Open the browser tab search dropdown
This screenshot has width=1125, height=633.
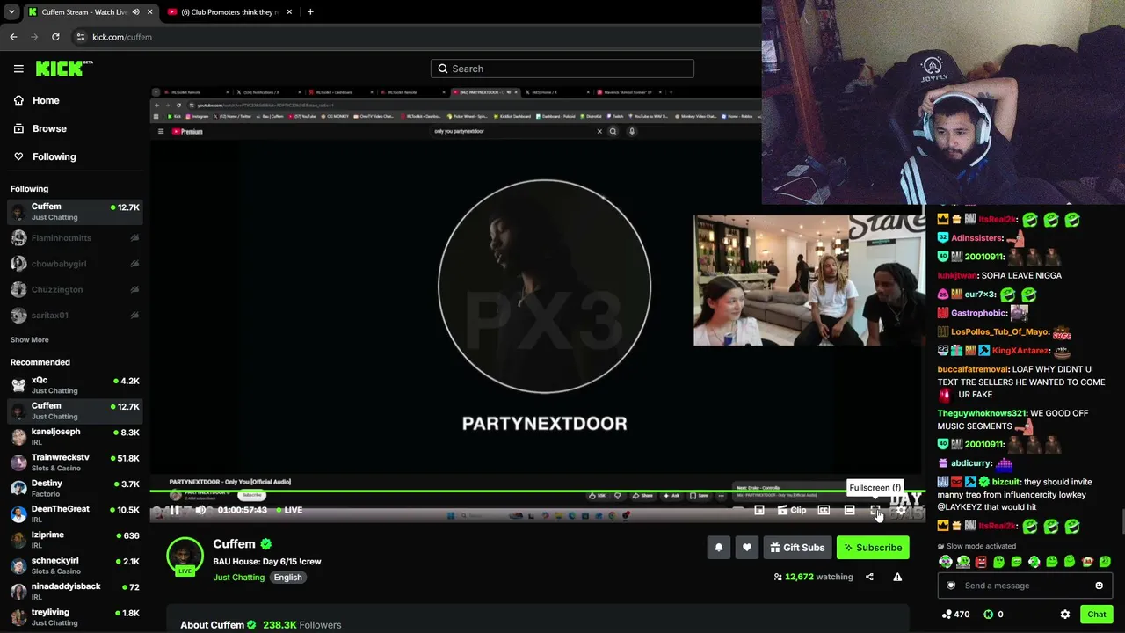(11, 12)
